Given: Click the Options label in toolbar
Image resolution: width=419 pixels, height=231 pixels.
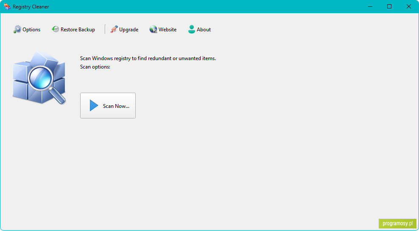Looking at the screenshot, I should [x=31, y=30].
